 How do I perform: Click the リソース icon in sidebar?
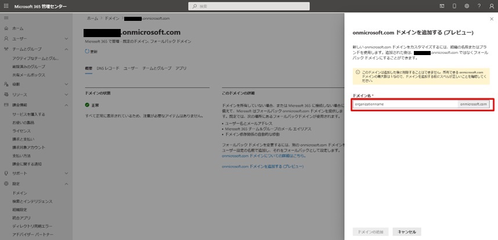[x=6, y=94]
